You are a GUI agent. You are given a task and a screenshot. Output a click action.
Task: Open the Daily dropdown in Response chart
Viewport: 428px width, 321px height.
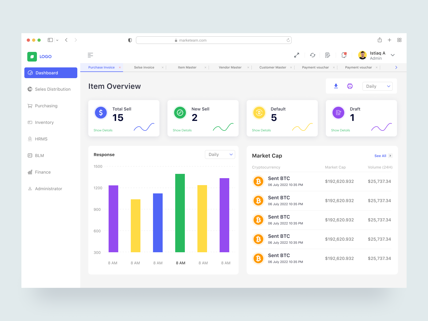[x=220, y=154]
